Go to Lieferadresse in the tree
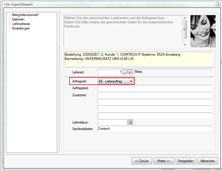Image resolution: width=222 pixels, height=171 pixels. click(x=21, y=24)
